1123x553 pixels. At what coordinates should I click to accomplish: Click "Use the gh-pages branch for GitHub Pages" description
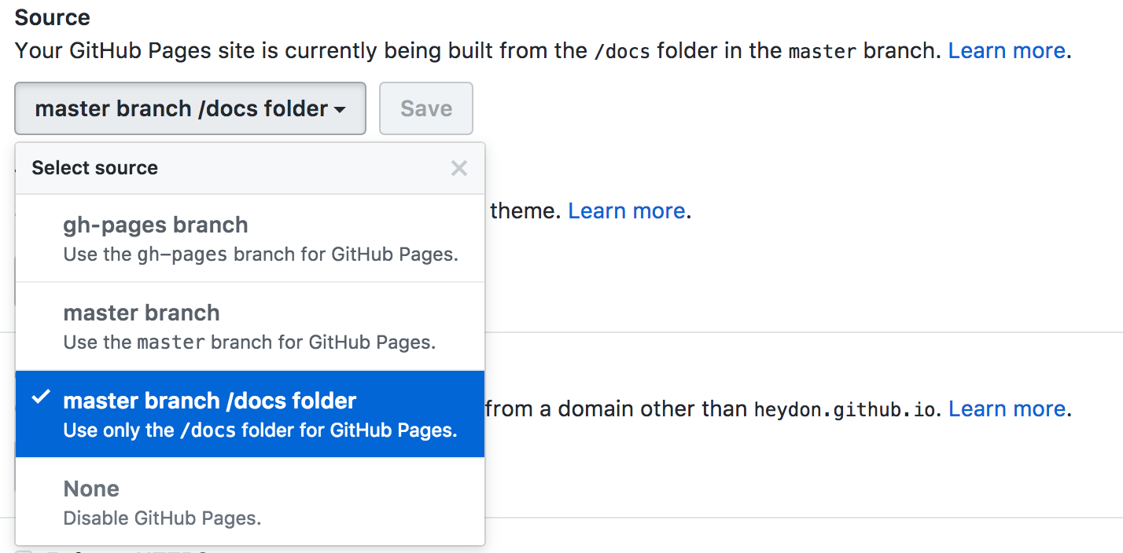click(x=260, y=255)
